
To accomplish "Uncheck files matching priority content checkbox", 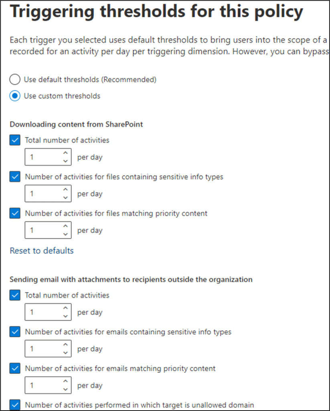I will pyautogui.click(x=15, y=213).
